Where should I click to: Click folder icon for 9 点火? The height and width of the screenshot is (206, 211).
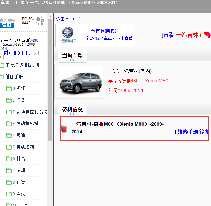9,194
